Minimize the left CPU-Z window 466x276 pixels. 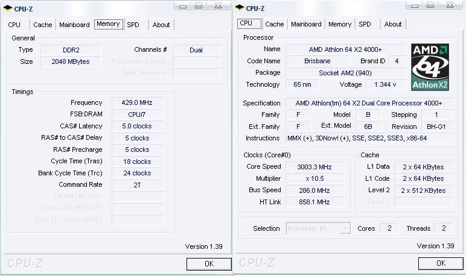(182, 6)
